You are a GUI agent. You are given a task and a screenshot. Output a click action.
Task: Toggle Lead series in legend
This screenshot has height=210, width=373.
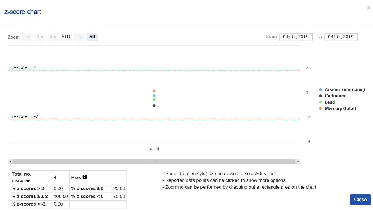[x=327, y=102]
